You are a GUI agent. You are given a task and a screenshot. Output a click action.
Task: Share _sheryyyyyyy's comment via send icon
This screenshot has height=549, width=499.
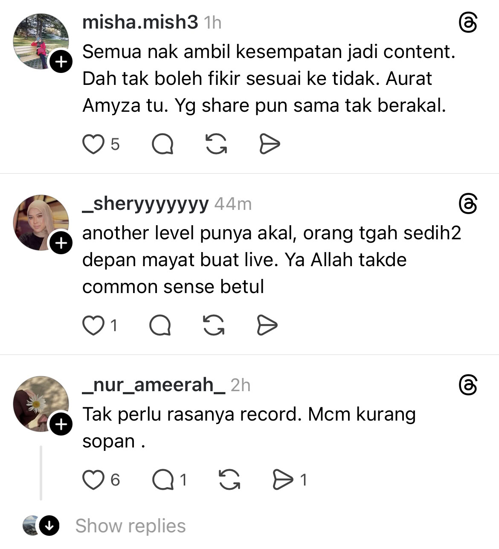267,325
